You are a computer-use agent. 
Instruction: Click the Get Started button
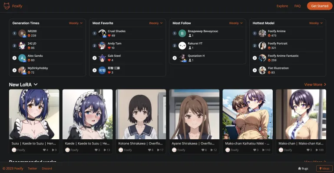(x=320, y=6)
